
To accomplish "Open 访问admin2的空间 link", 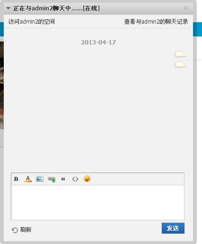I will tap(32, 22).
